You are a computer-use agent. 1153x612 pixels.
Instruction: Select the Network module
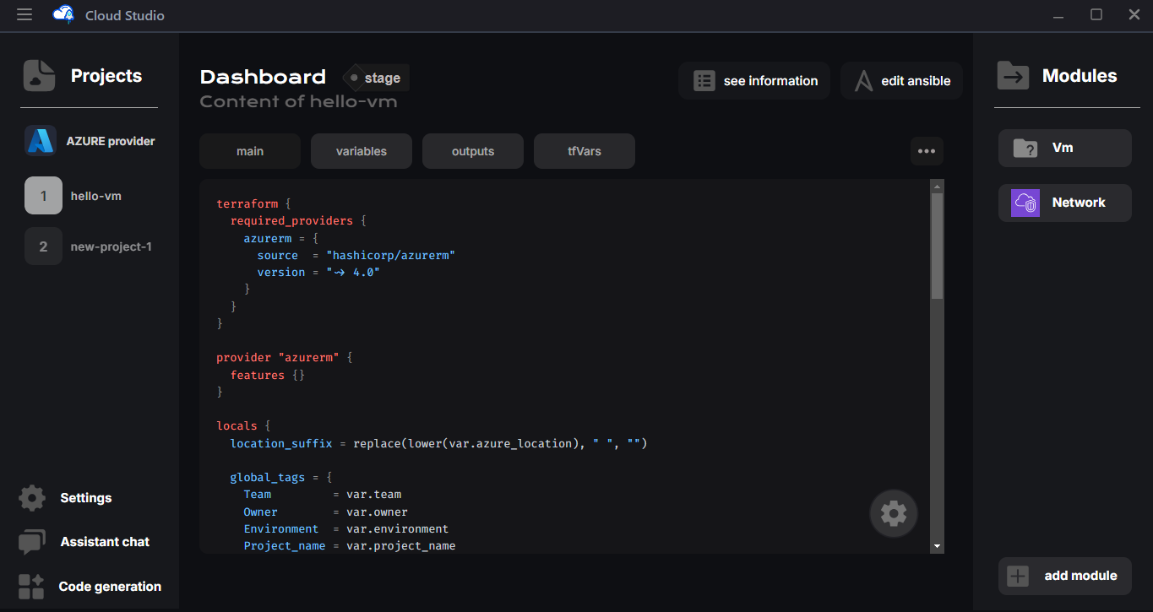click(x=1064, y=203)
